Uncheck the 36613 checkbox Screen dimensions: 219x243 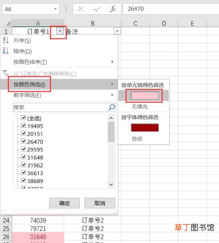[23, 172]
